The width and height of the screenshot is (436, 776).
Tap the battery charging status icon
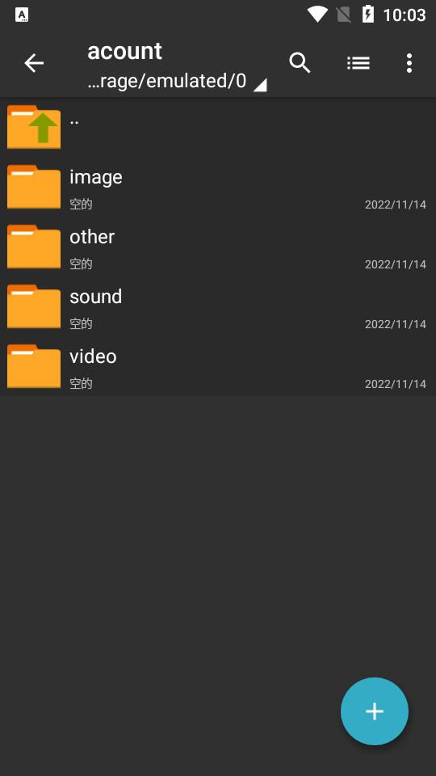[x=368, y=15]
